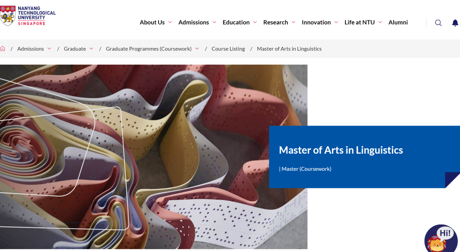This screenshot has width=460, height=252.
Task: Open the search magnifier icon
Action: pos(438,23)
